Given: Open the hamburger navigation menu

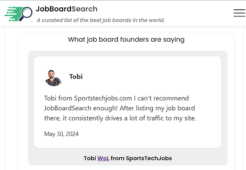Looking at the screenshot, I should 239,13.
